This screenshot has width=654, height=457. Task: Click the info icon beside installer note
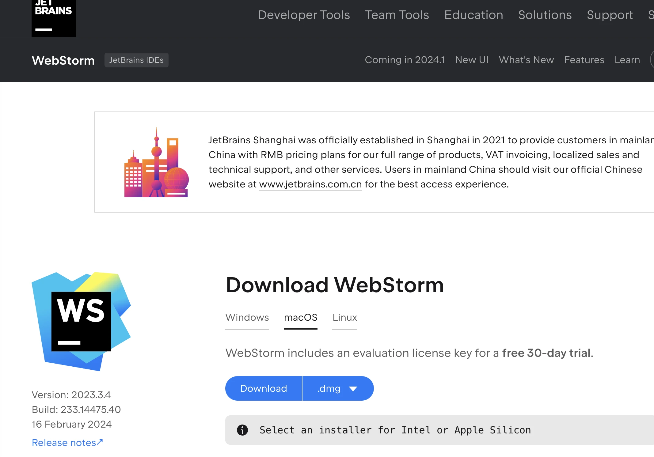[x=242, y=430]
